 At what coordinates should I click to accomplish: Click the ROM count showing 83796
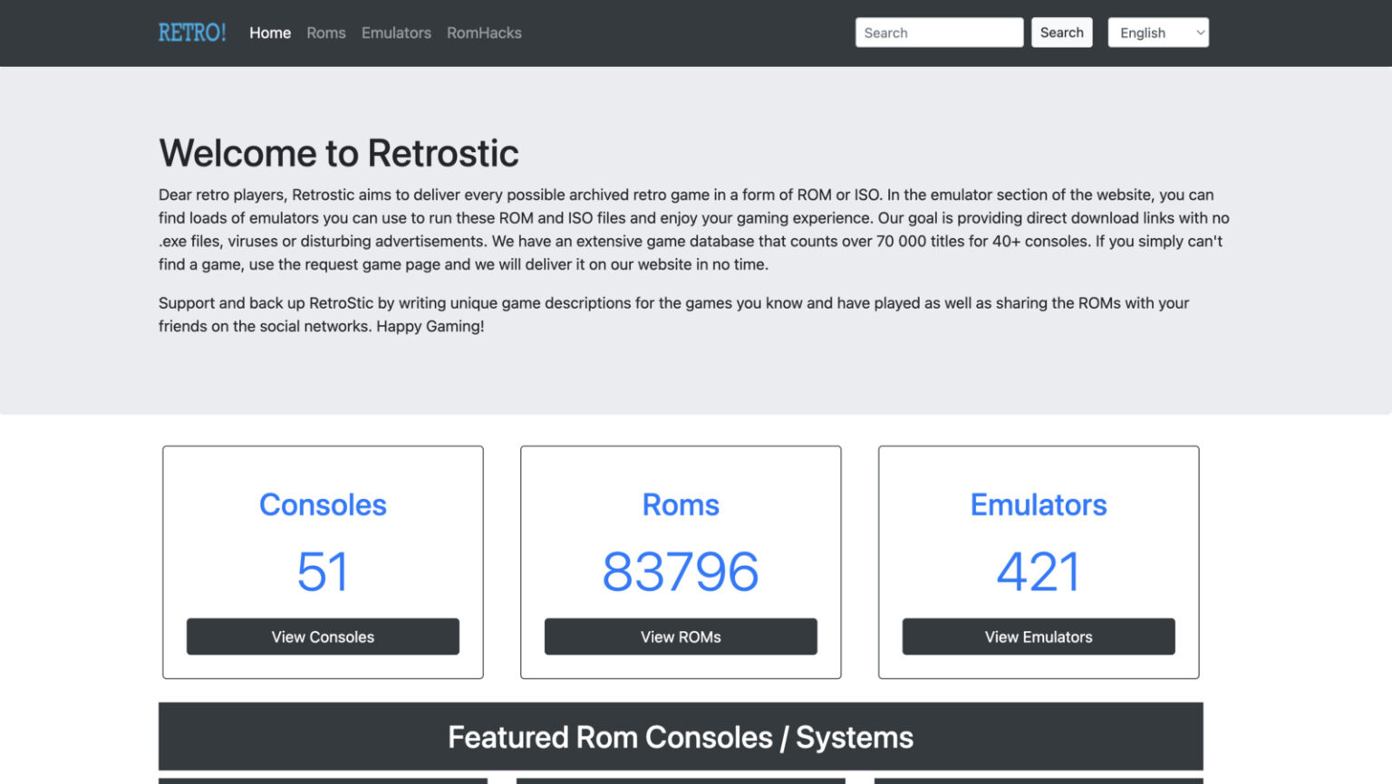pos(681,570)
